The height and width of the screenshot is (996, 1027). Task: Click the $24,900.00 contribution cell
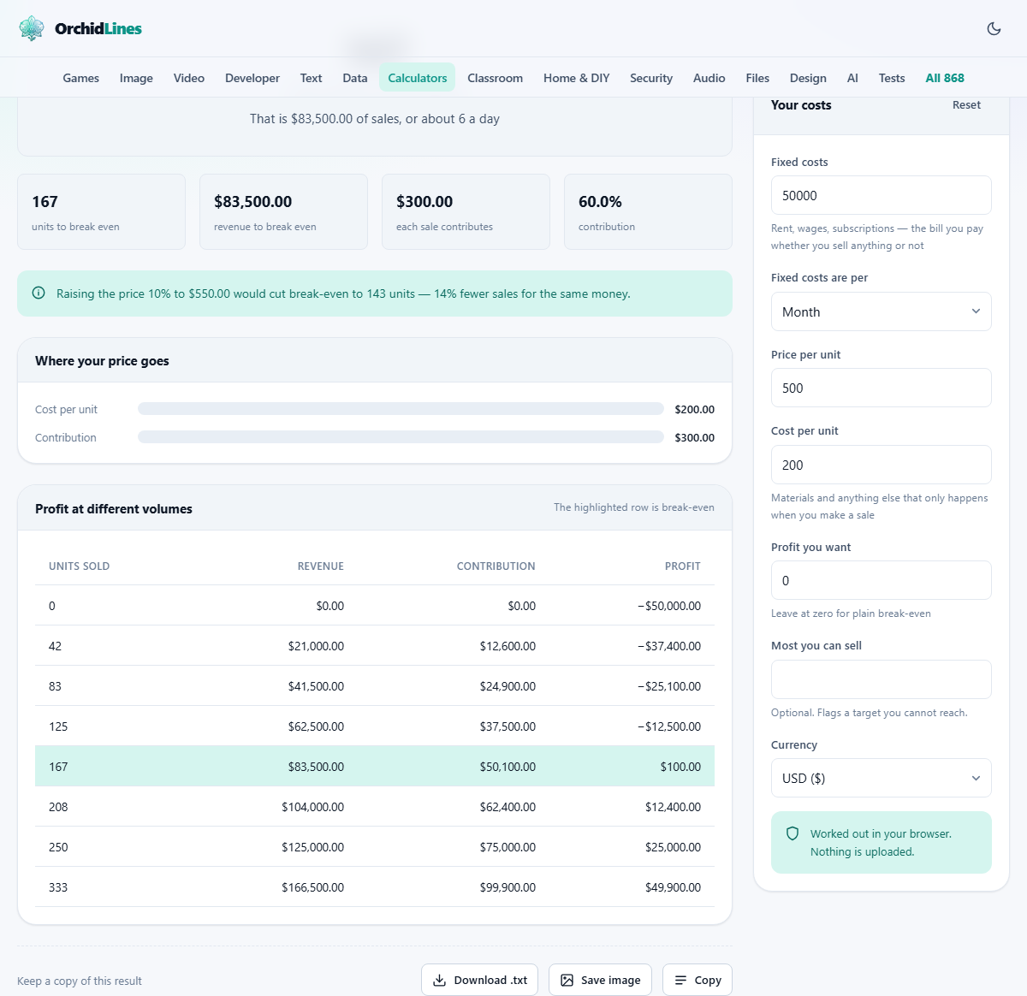[508, 686]
